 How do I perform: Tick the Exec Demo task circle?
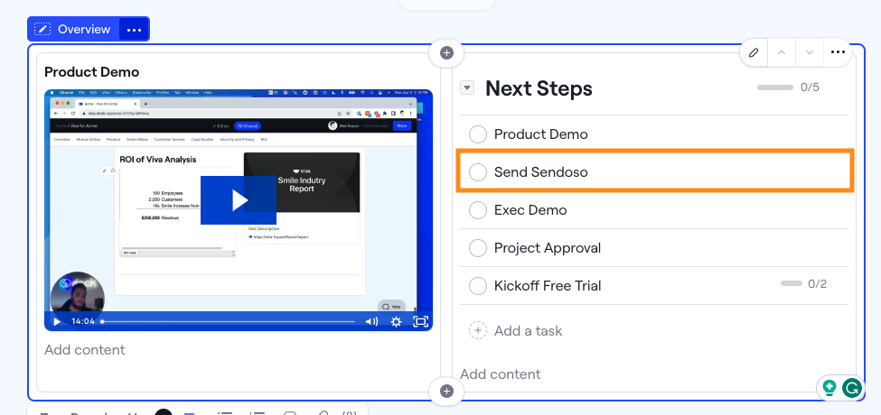pos(478,210)
